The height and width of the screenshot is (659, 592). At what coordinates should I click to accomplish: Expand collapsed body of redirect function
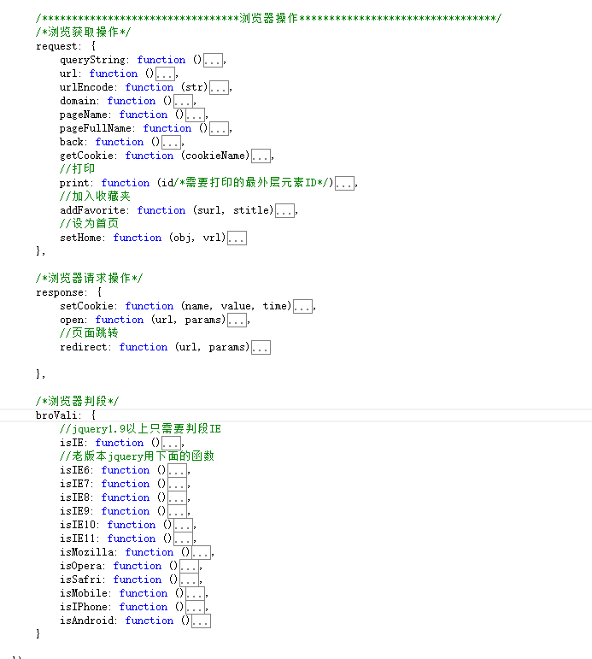[261, 348]
